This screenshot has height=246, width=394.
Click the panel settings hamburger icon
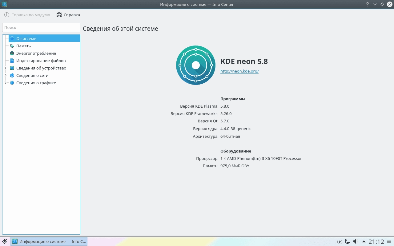point(389,241)
